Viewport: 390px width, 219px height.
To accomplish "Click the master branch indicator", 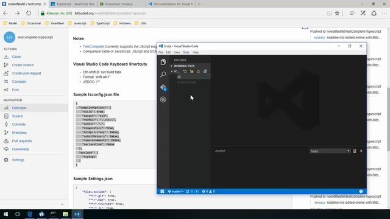I will [x=175, y=192].
